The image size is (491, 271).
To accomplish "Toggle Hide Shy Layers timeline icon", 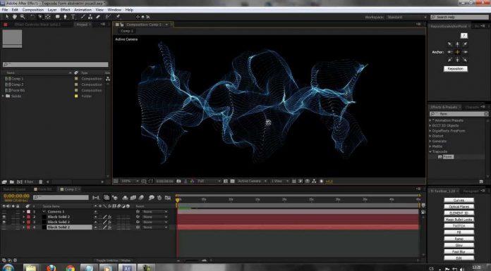I will [x=126, y=198].
